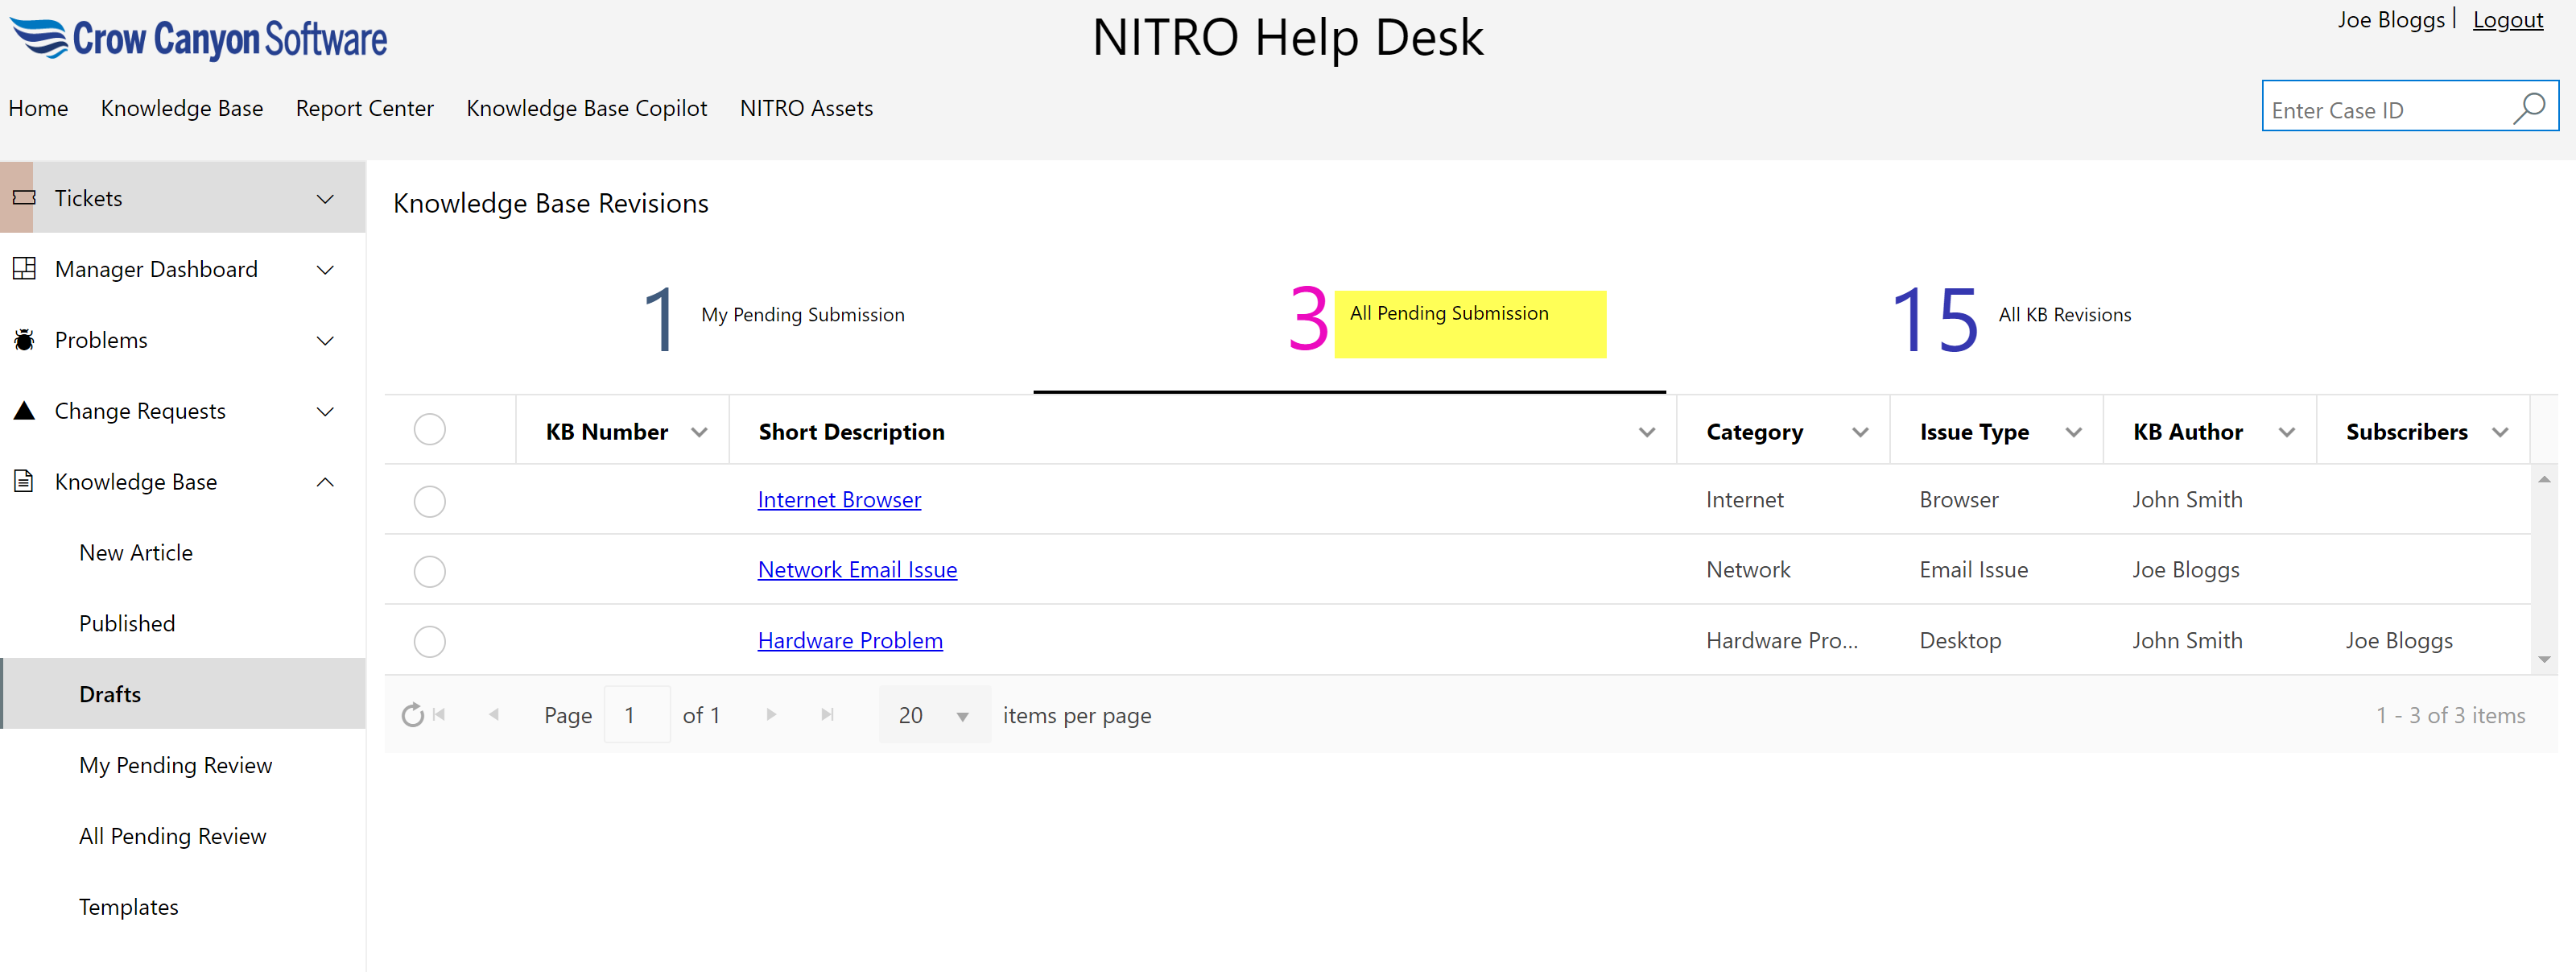Click the Knowledge Base document icon in sidebar
Screen dimensions: 2576x972
[24, 481]
